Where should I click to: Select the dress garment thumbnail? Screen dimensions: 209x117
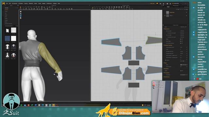point(7,55)
